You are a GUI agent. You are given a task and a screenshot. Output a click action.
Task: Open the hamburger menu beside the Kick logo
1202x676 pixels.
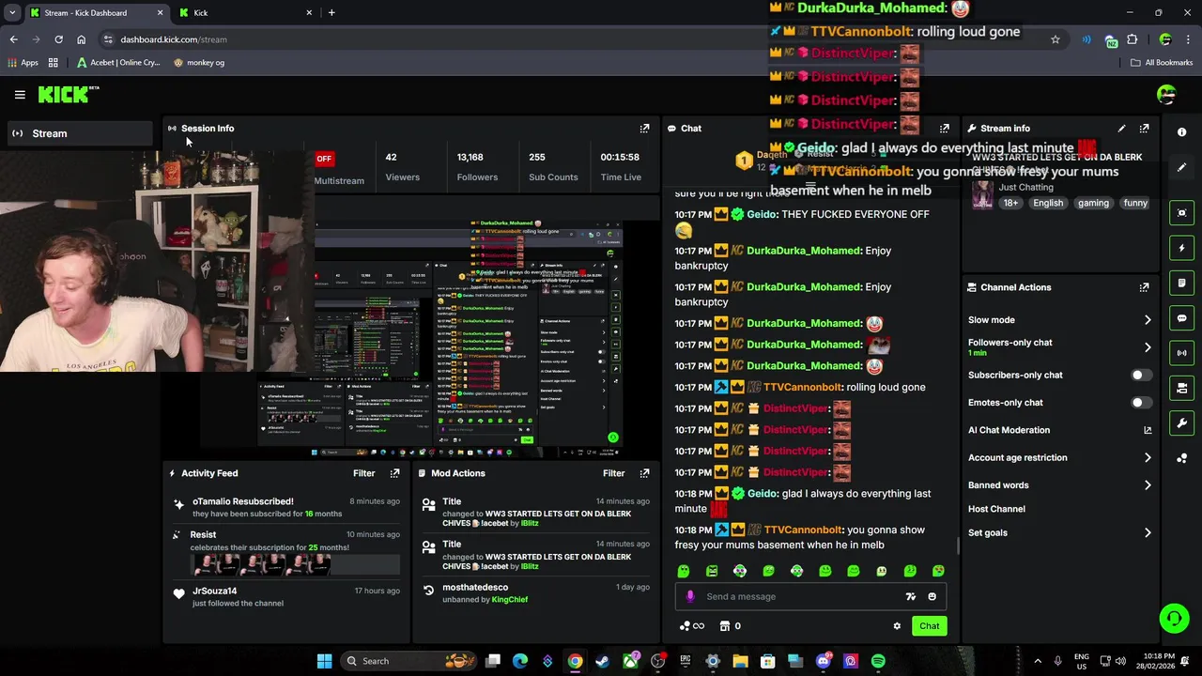tap(20, 94)
